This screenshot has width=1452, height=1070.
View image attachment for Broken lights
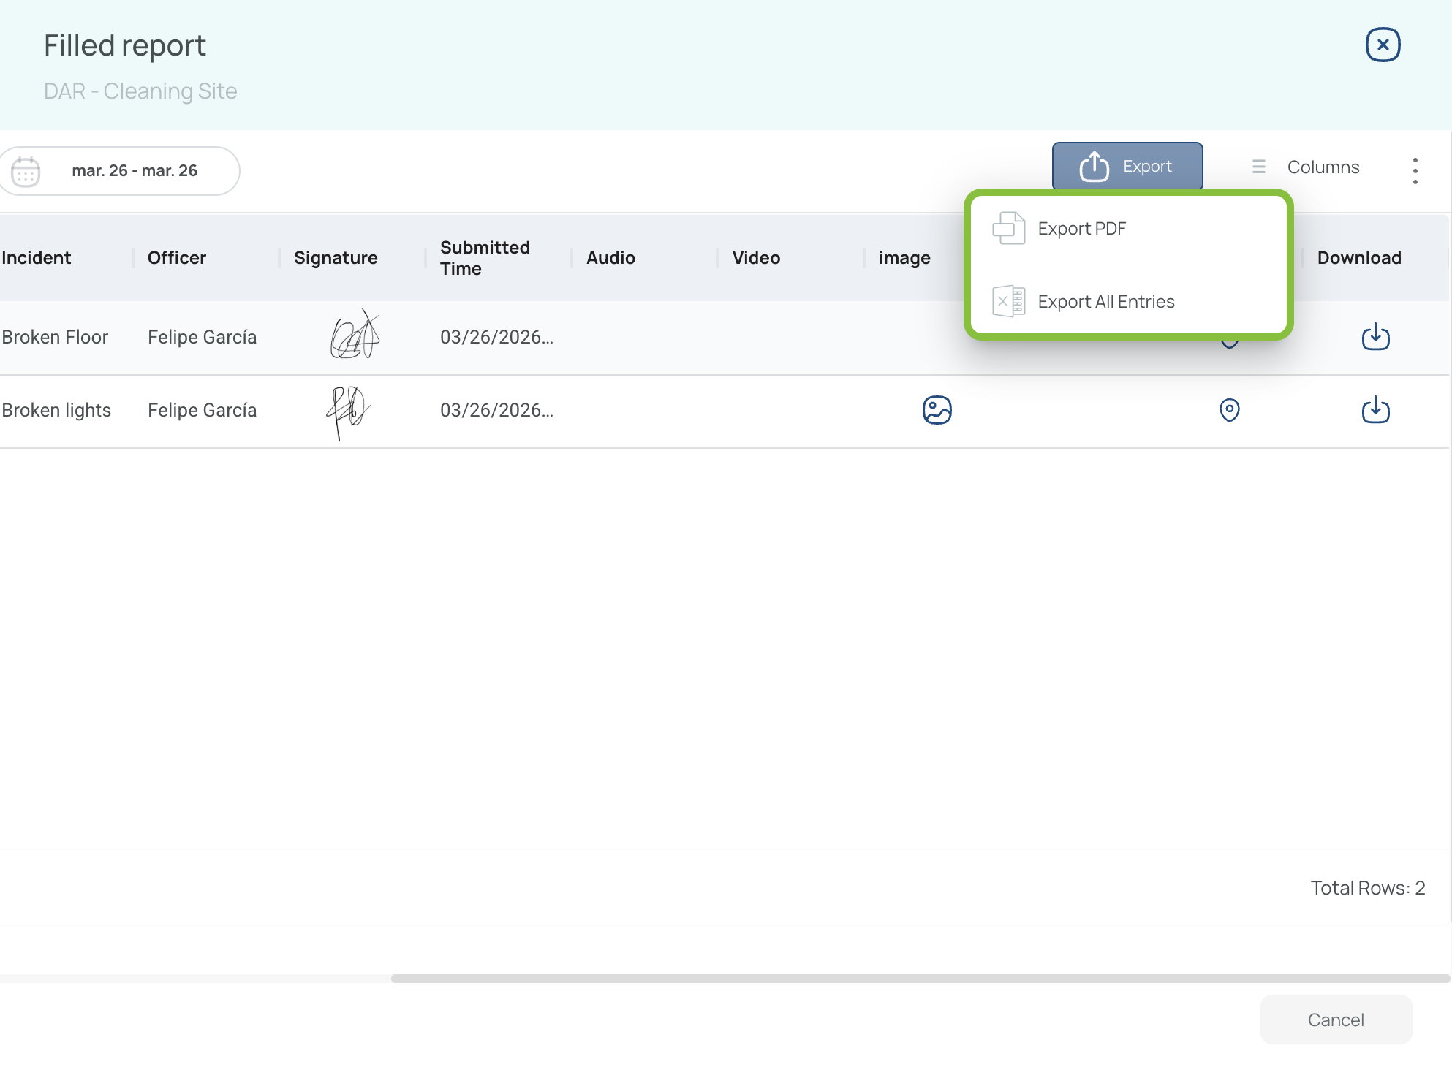(937, 410)
